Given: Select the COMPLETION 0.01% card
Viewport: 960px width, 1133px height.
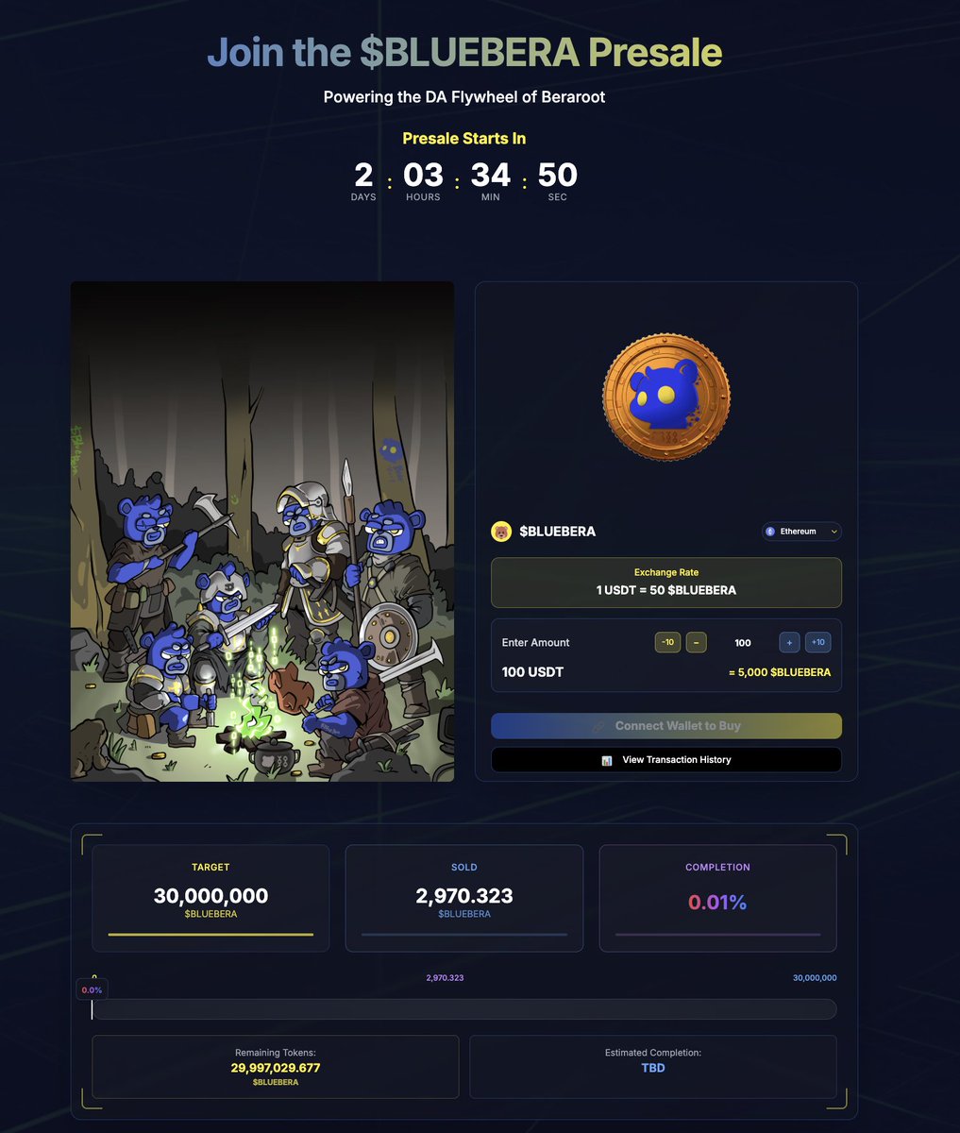Looking at the screenshot, I should (x=717, y=898).
